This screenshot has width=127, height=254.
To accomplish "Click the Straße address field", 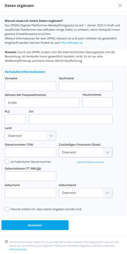I will (42, 102).
